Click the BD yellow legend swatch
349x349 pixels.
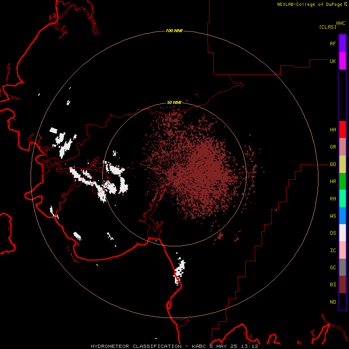click(x=342, y=164)
